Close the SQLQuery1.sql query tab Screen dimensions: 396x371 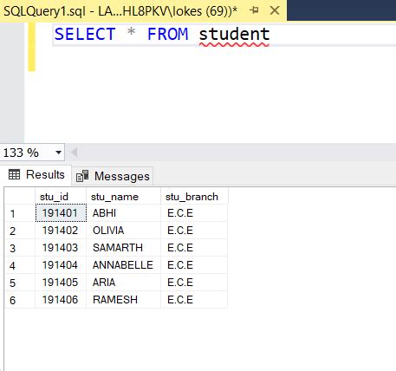(x=274, y=10)
